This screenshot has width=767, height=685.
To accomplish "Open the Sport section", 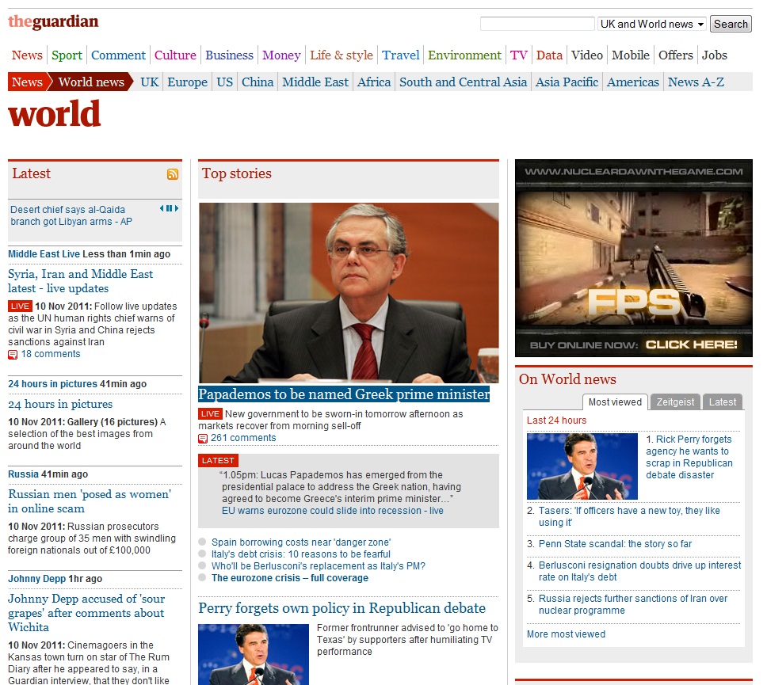I will 67,55.
